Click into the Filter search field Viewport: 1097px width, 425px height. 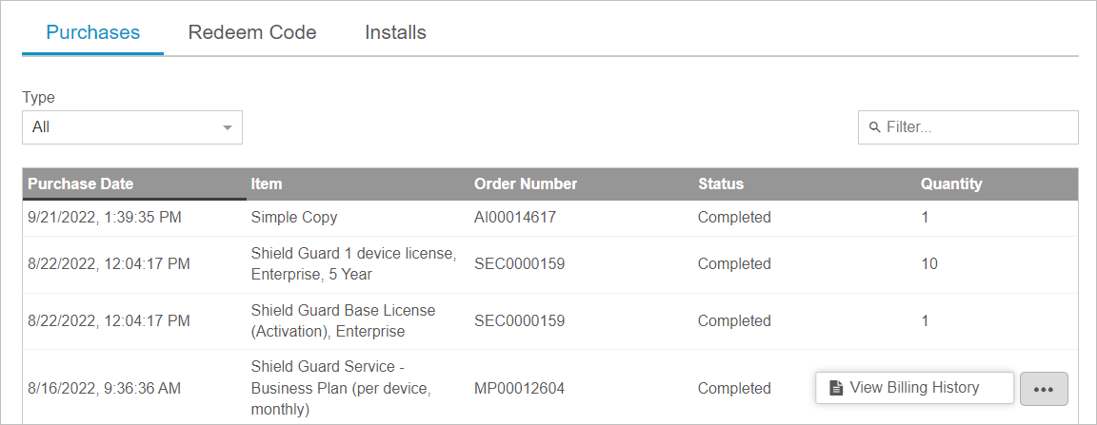tap(968, 127)
